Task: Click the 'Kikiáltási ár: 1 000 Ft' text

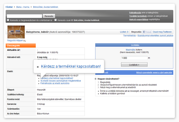Action: 47,52
